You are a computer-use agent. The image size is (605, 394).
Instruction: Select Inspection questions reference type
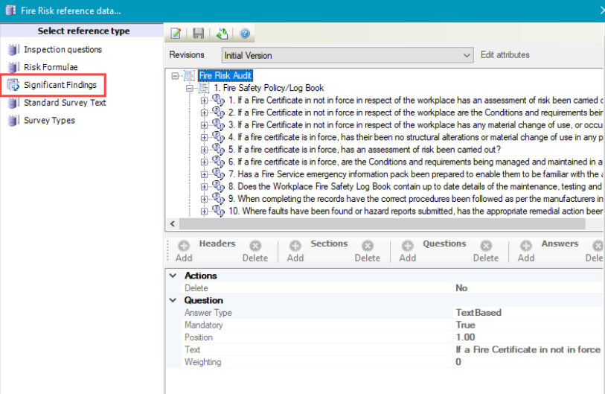[x=63, y=50]
